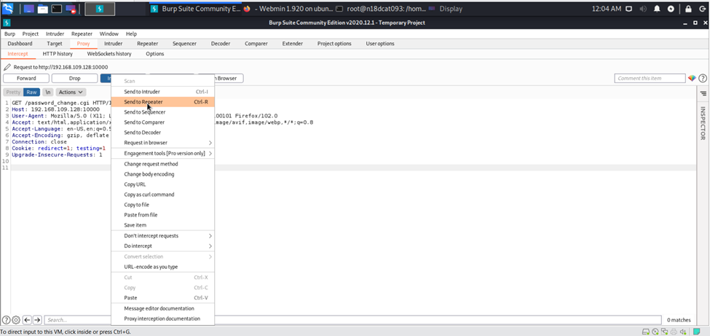Switch to the Raw view toggle
Viewport: 710px width, 336px height.
(x=32, y=92)
